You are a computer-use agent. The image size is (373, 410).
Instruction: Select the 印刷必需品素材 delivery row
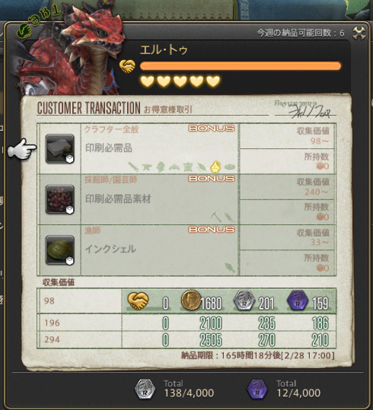[x=186, y=199]
